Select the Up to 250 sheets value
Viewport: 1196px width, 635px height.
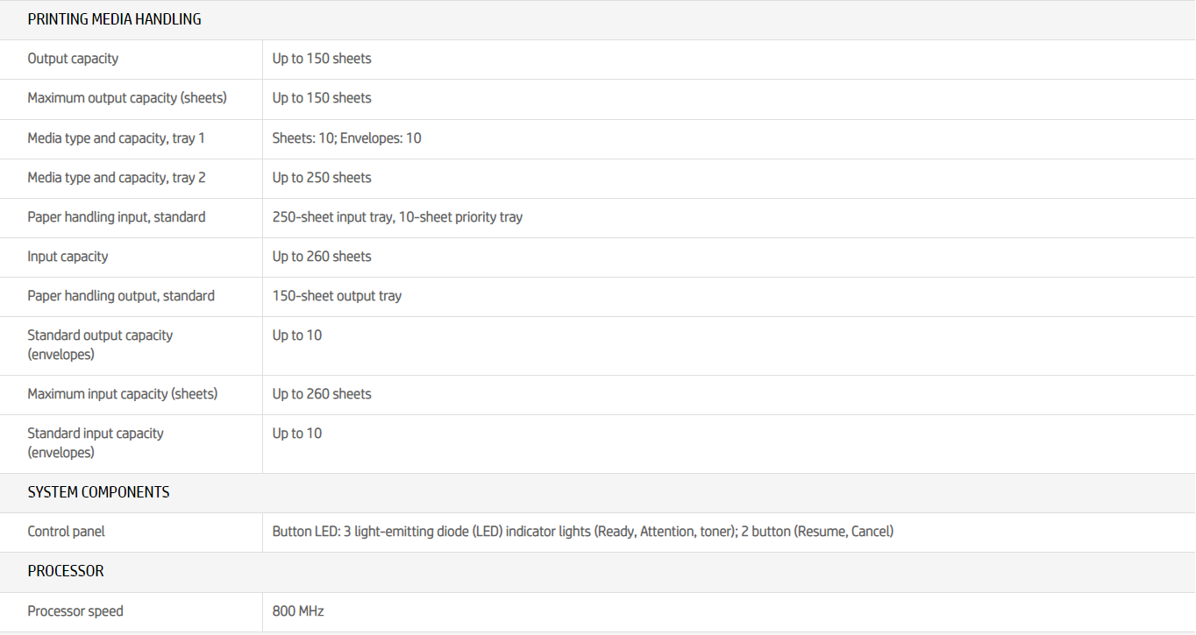coord(322,178)
